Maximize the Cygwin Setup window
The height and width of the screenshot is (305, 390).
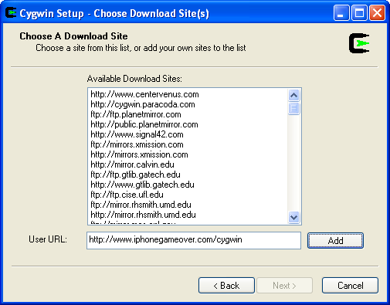click(359, 12)
